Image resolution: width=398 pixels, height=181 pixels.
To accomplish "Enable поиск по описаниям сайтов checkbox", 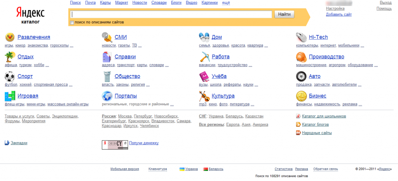I will click(72, 23).
